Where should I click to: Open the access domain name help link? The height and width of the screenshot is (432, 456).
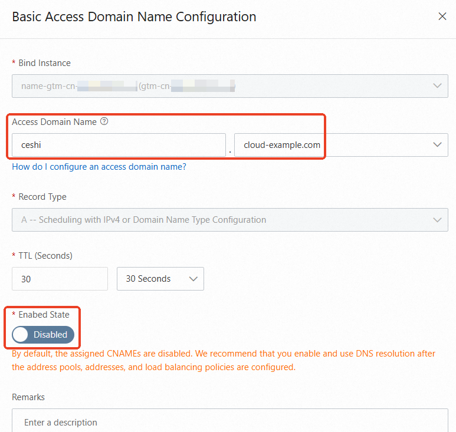99,167
